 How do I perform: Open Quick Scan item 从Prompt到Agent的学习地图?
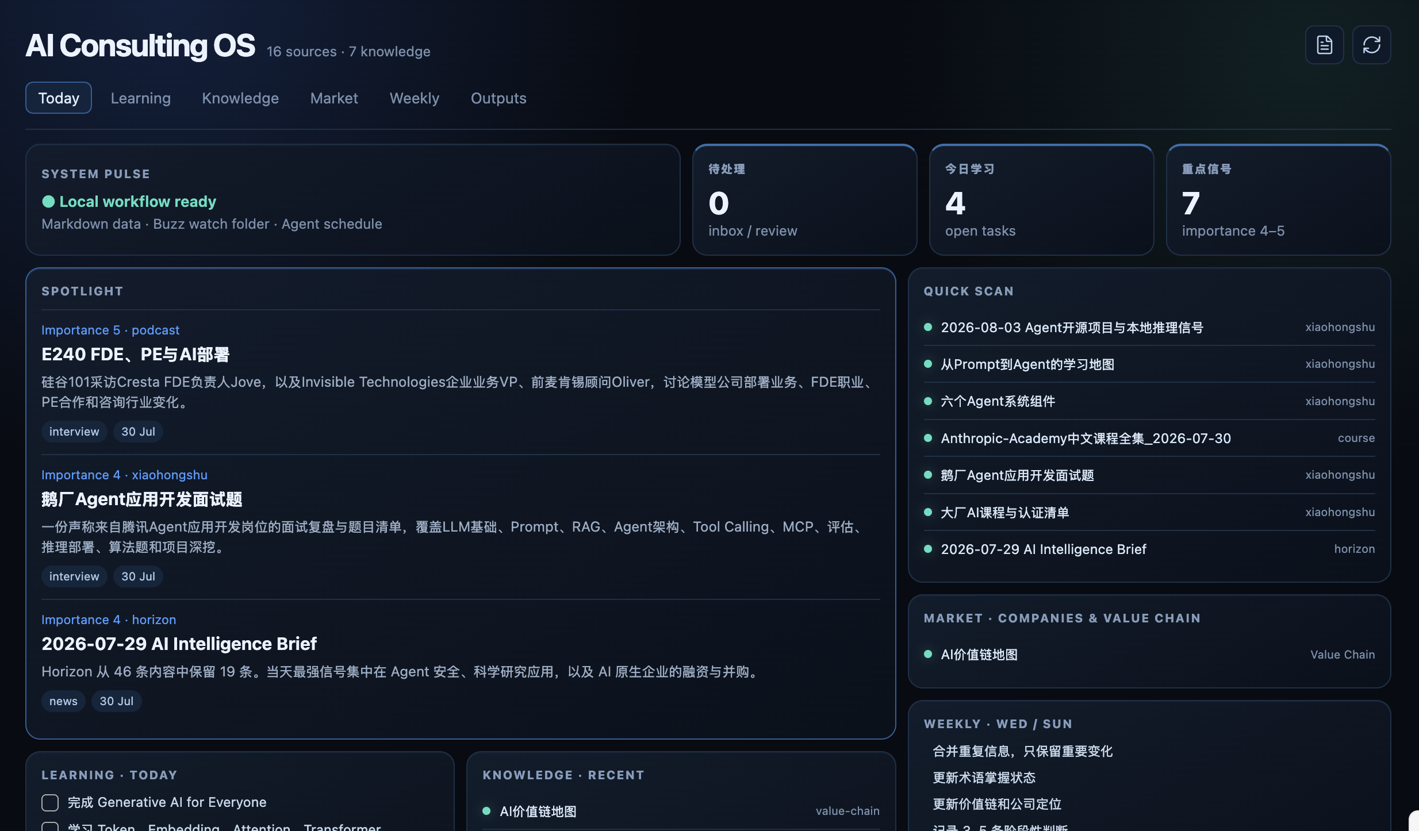click(1149, 364)
